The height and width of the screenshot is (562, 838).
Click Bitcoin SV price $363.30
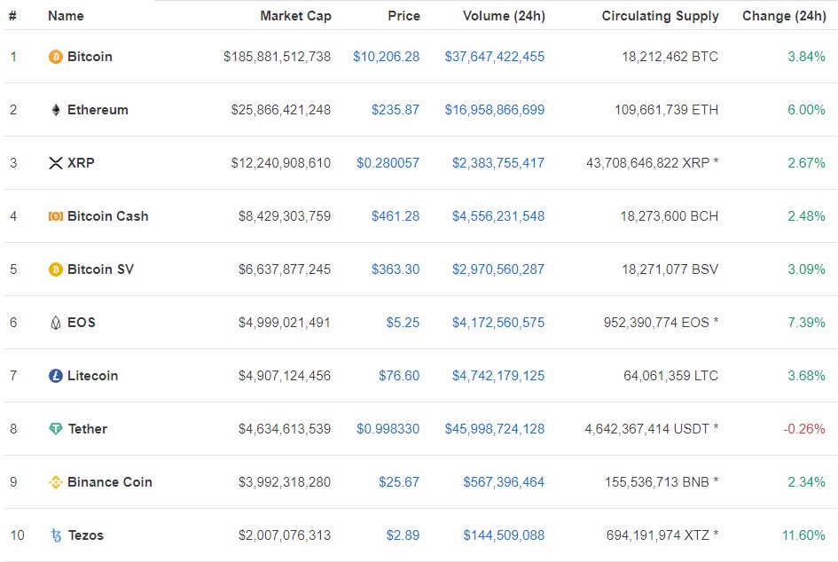click(x=396, y=269)
